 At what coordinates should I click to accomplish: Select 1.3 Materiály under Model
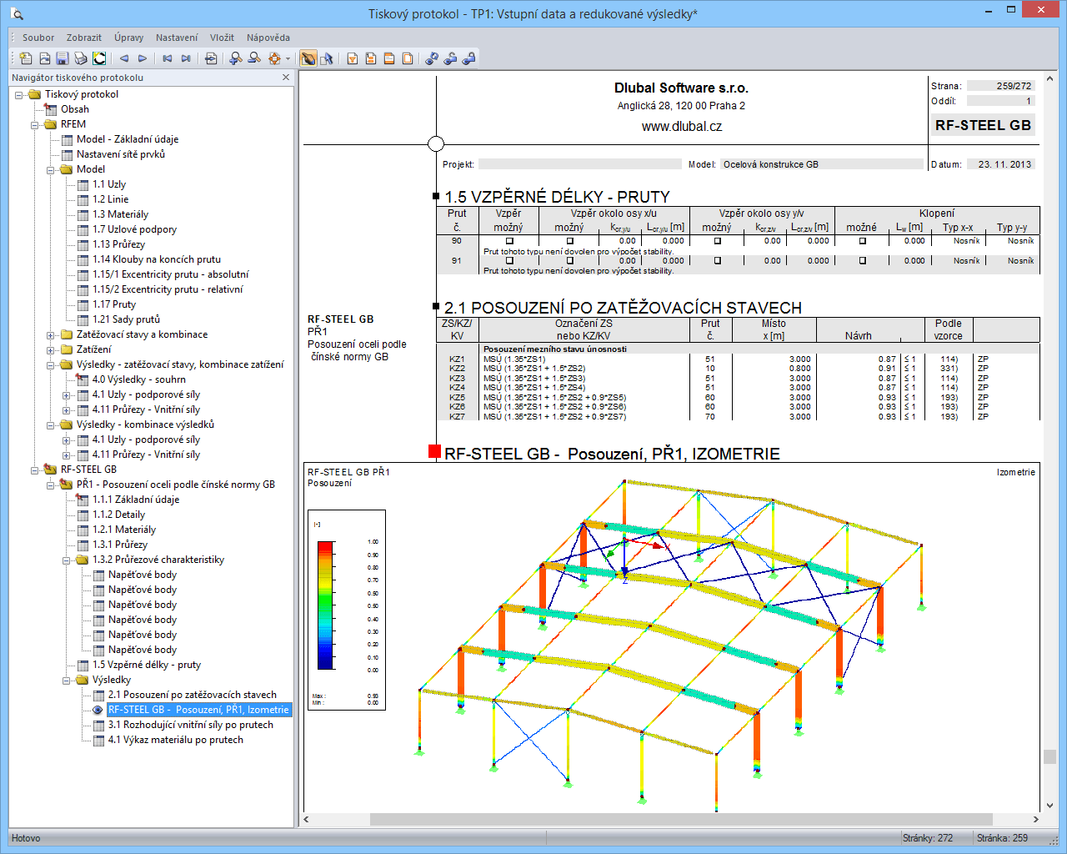click(x=120, y=214)
